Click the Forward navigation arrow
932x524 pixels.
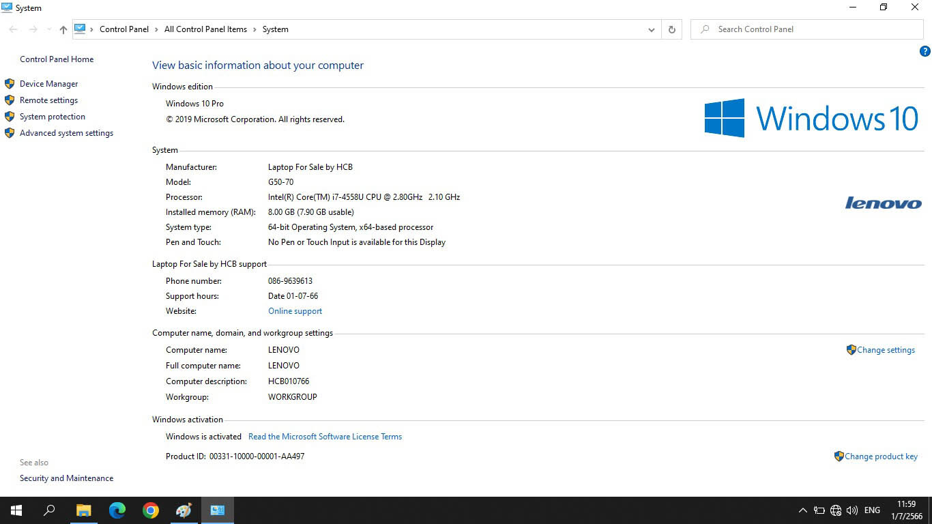coord(33,29)
